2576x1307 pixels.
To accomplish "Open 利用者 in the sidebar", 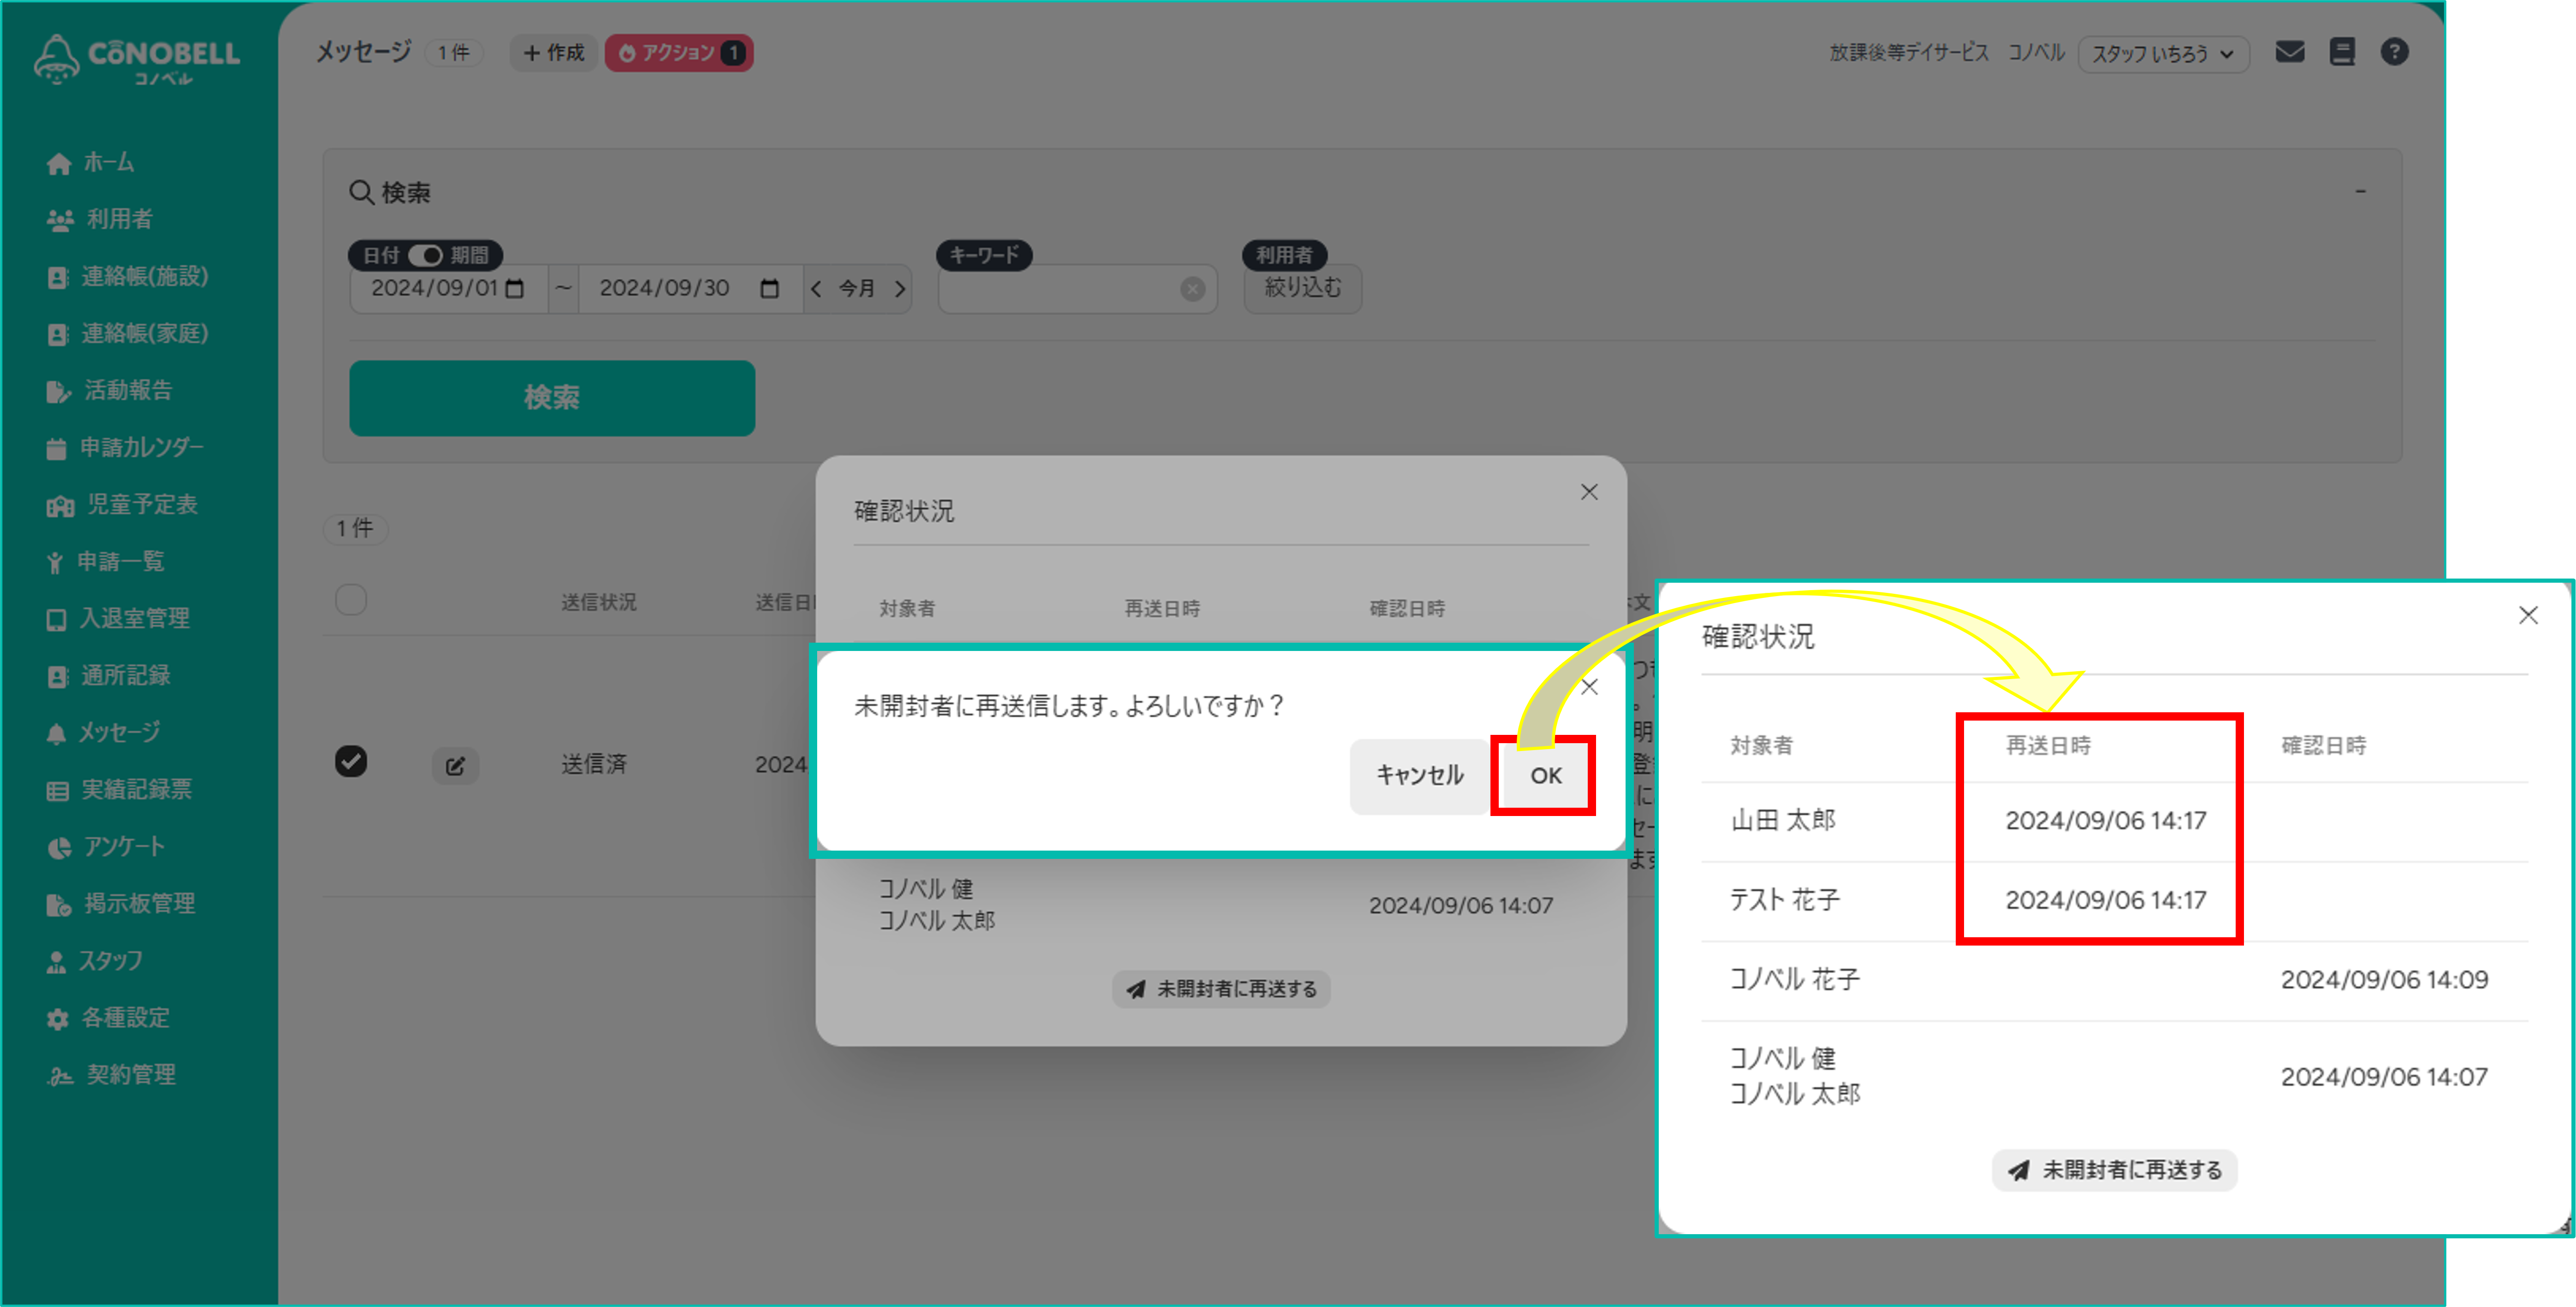I will click(x=99, y=219).
